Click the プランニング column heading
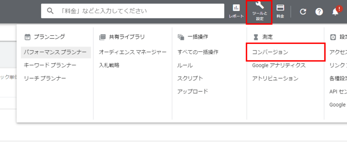 49,37
